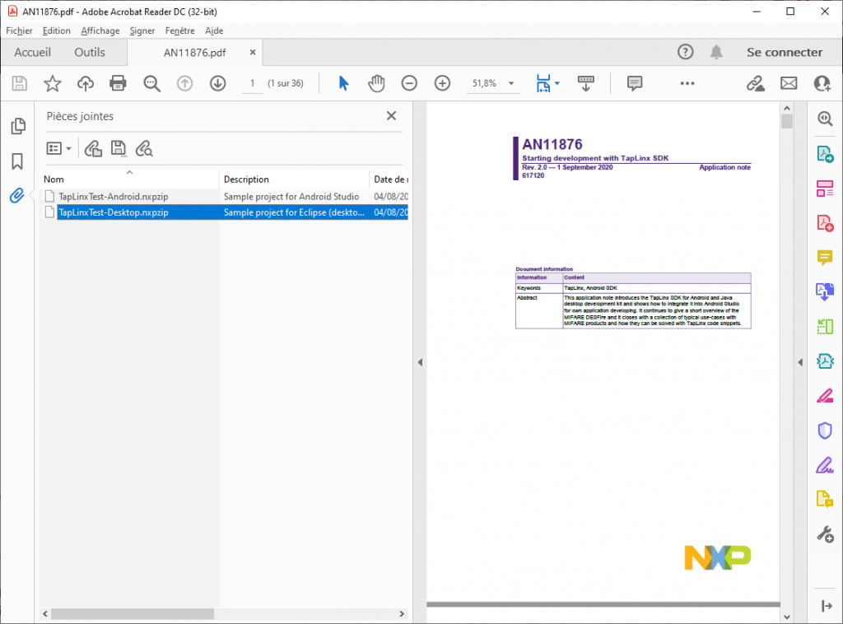
Task: Show more tools ellipsis button
Action: (687, 83)
